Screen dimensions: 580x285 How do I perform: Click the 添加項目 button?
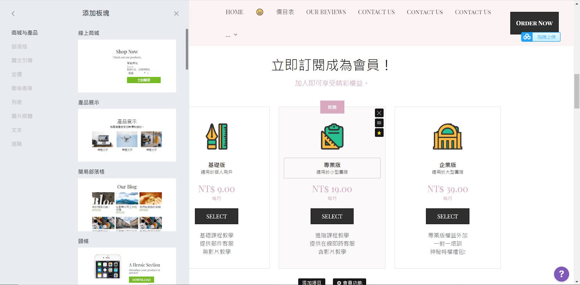click(312, 282)
